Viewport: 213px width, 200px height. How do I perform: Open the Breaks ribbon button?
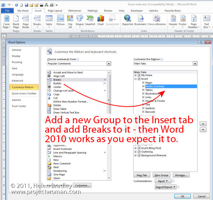[37, 22]
